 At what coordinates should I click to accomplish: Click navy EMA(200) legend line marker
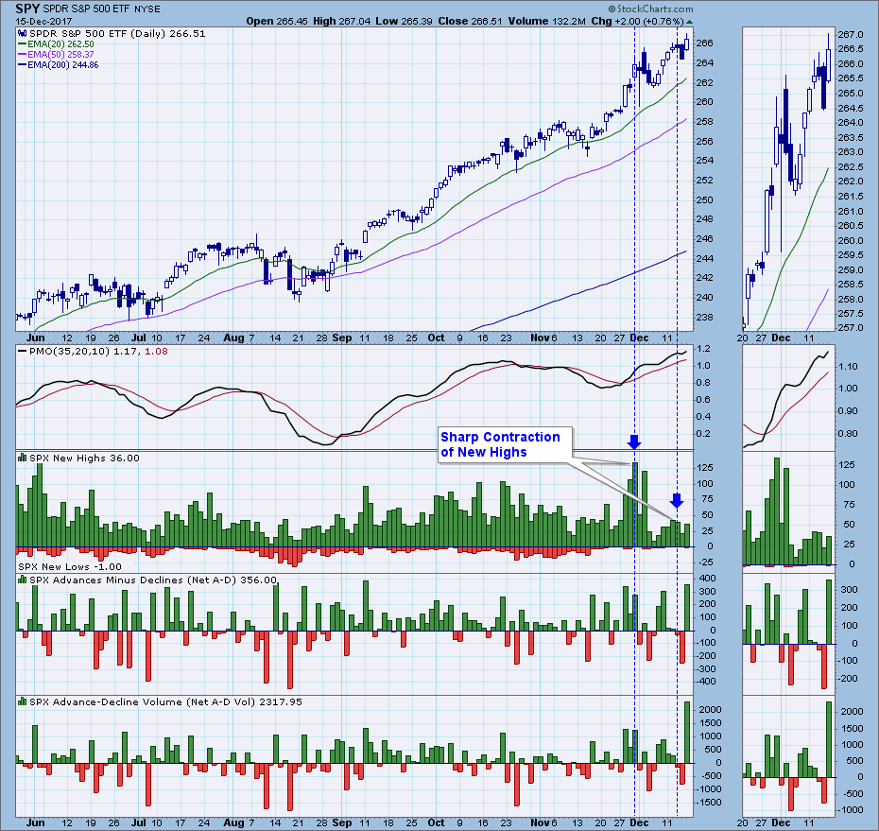click(x=23, y=65)
